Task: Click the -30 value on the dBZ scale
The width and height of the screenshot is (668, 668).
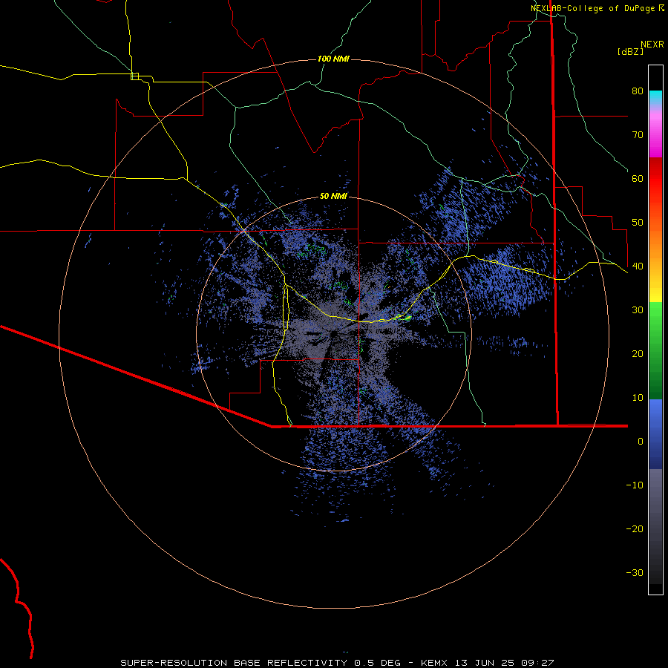Action: point(635,572)
